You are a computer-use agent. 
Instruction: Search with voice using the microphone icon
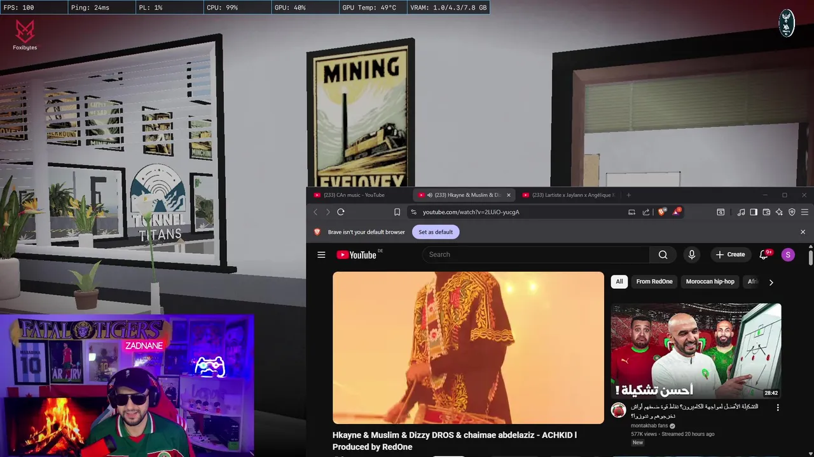[692, 255]
